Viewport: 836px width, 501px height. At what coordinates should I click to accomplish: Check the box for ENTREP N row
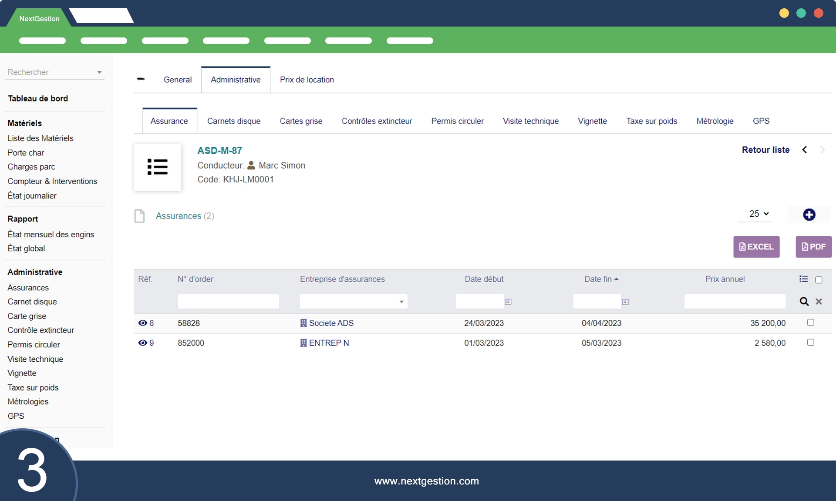point(810,343)
